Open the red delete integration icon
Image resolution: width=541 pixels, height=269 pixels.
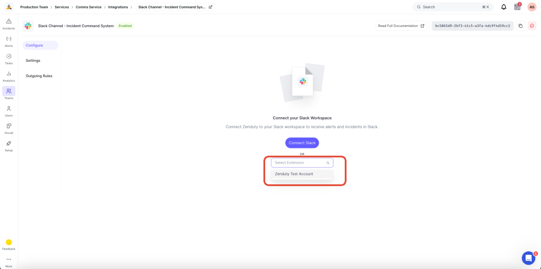tap(532, 26)
